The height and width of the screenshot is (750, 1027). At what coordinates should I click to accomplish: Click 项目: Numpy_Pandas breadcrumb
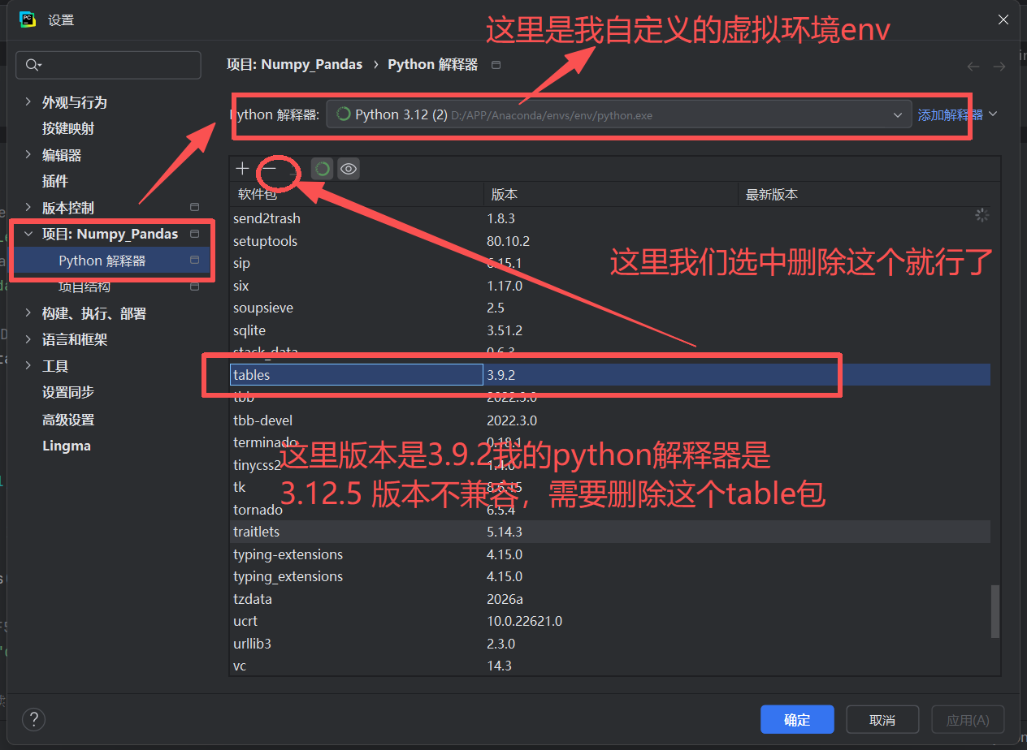click(295, 64)
